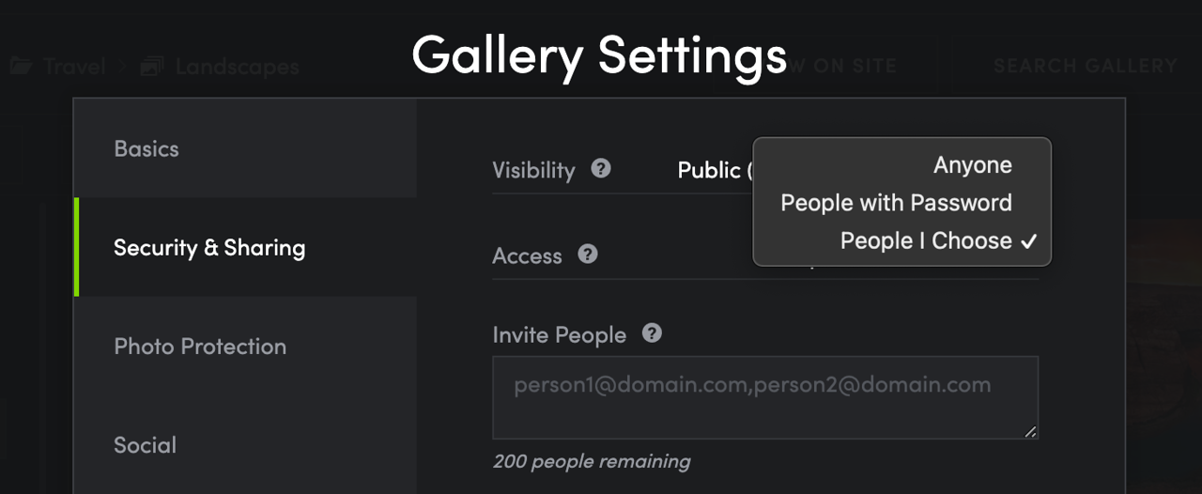Click the Visibility help question mark icon
The height and width of the screenshot is (494, 1202).
coord(601,169)
